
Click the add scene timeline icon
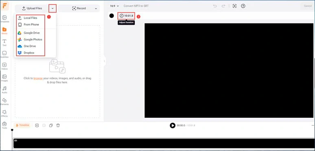[x=37, y=125]
